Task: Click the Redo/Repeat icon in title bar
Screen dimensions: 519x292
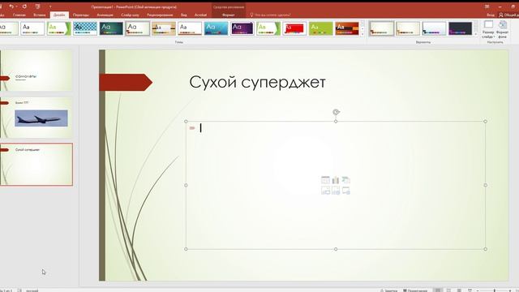Action: [24, 6]
